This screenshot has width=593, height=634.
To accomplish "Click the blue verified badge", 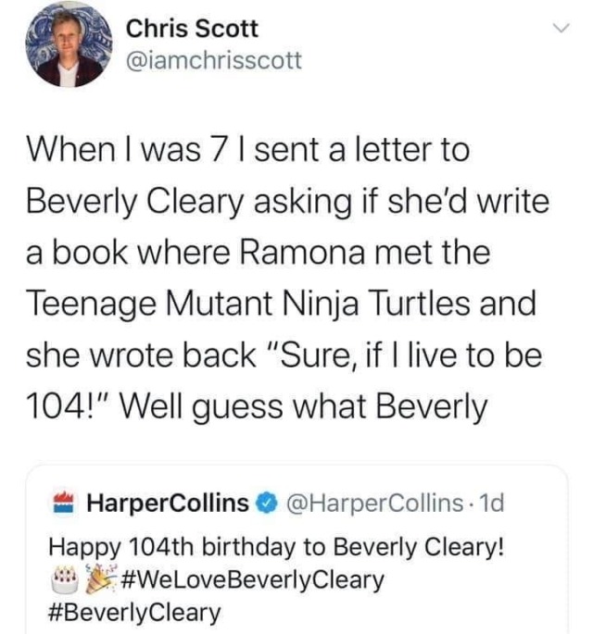I will tap(264, 503).
